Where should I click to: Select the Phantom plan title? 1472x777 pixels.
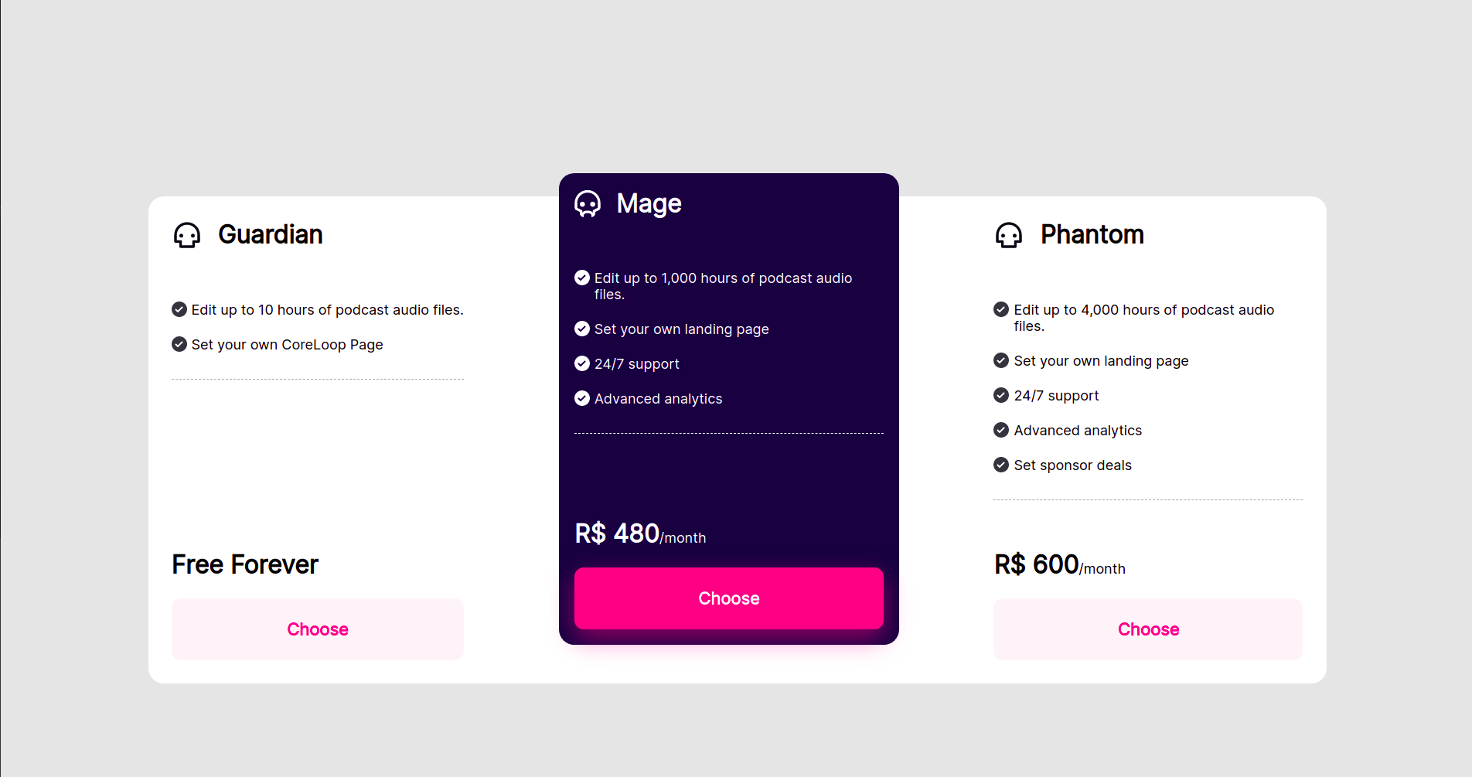pyautogui.click(x=1092, y=234)
